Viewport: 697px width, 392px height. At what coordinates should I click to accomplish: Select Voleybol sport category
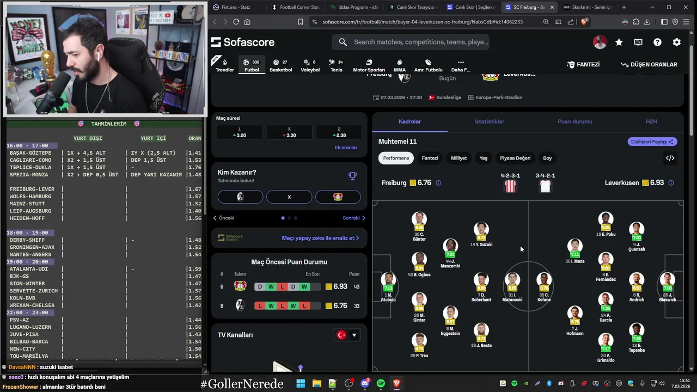pos(310,65)
